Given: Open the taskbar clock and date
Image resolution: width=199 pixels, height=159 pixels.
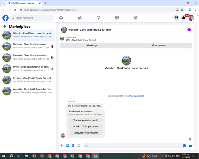Looking at the screenshot, I should [186, 156].
